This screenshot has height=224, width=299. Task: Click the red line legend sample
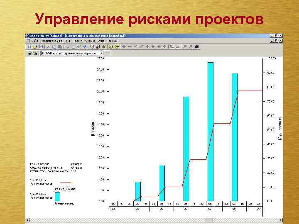pos(66,183)
